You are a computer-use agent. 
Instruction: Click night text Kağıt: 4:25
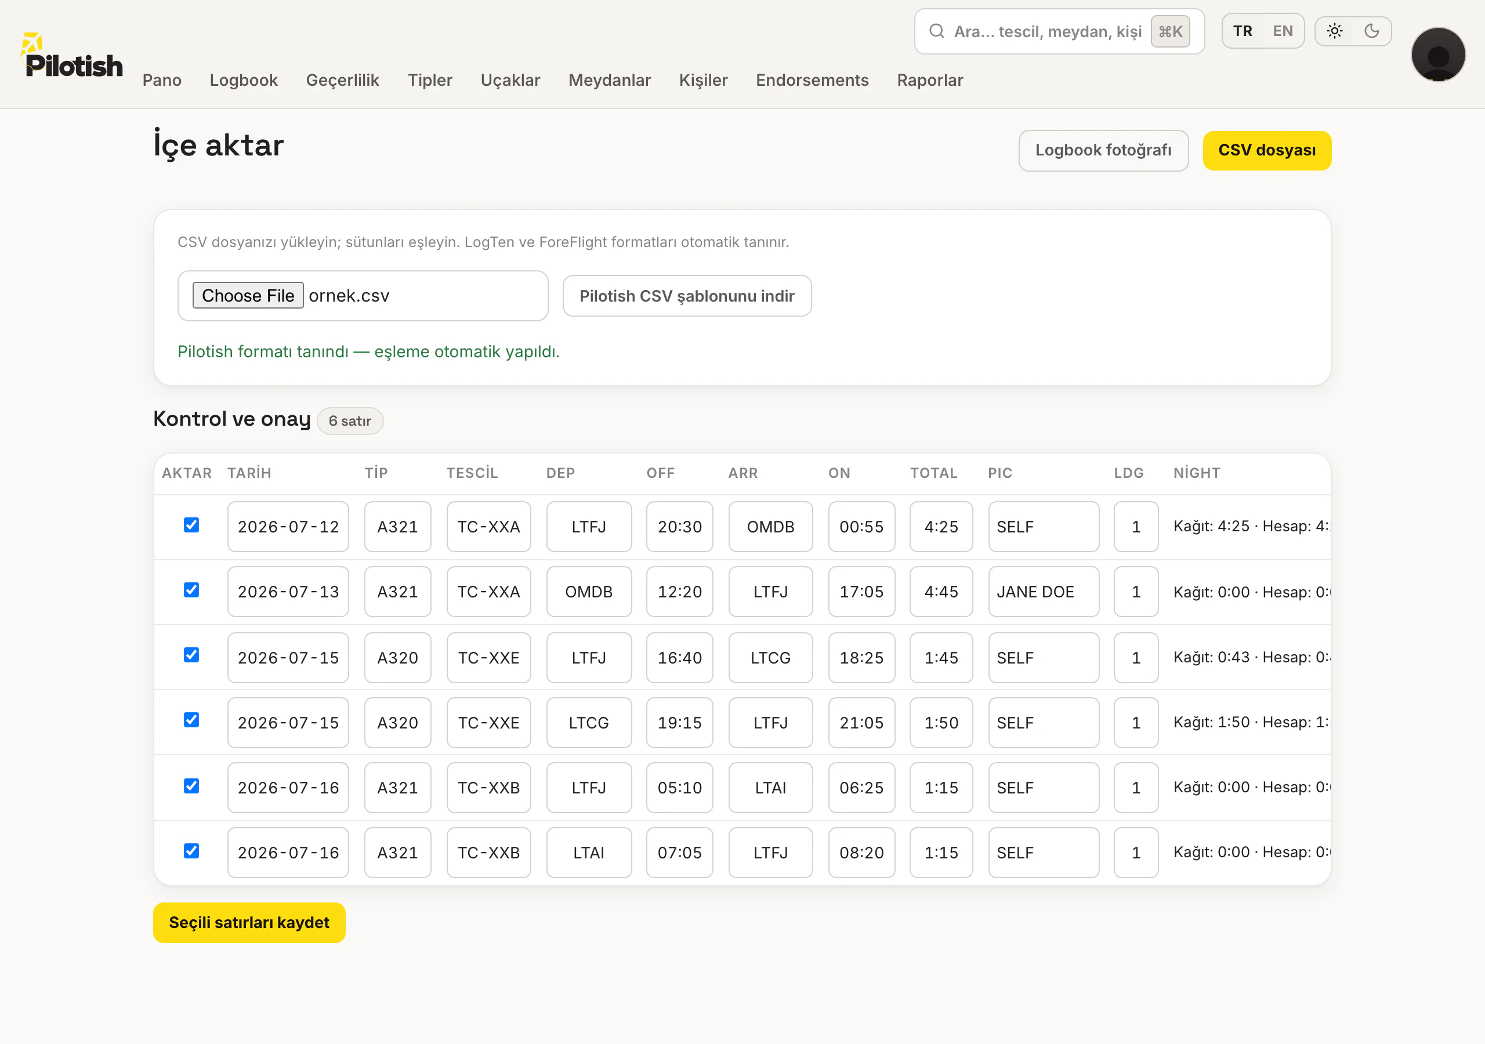pyautogui.click(x=1211, y=526)
